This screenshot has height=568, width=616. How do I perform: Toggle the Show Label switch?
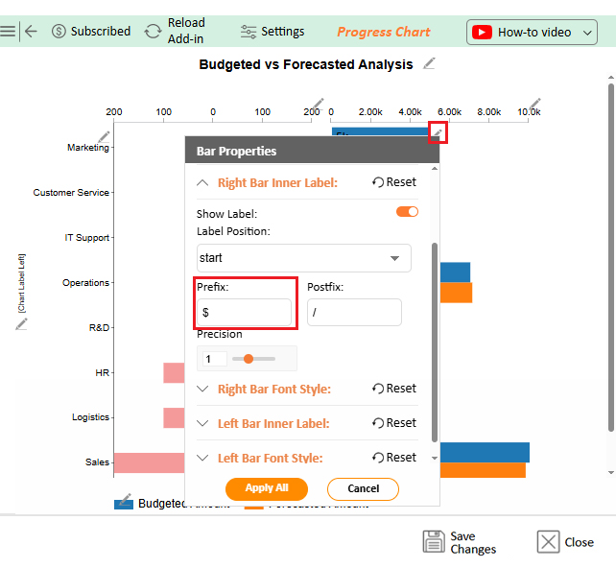point(407,212)
